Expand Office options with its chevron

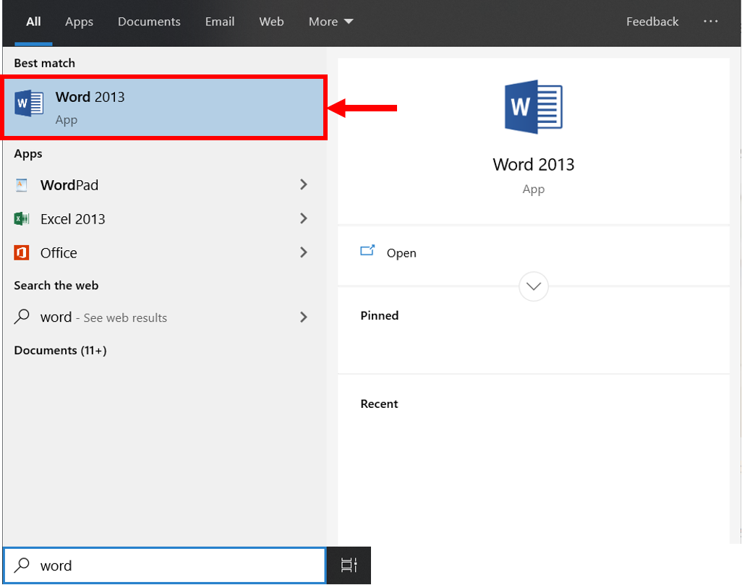(x=304, y=253)
